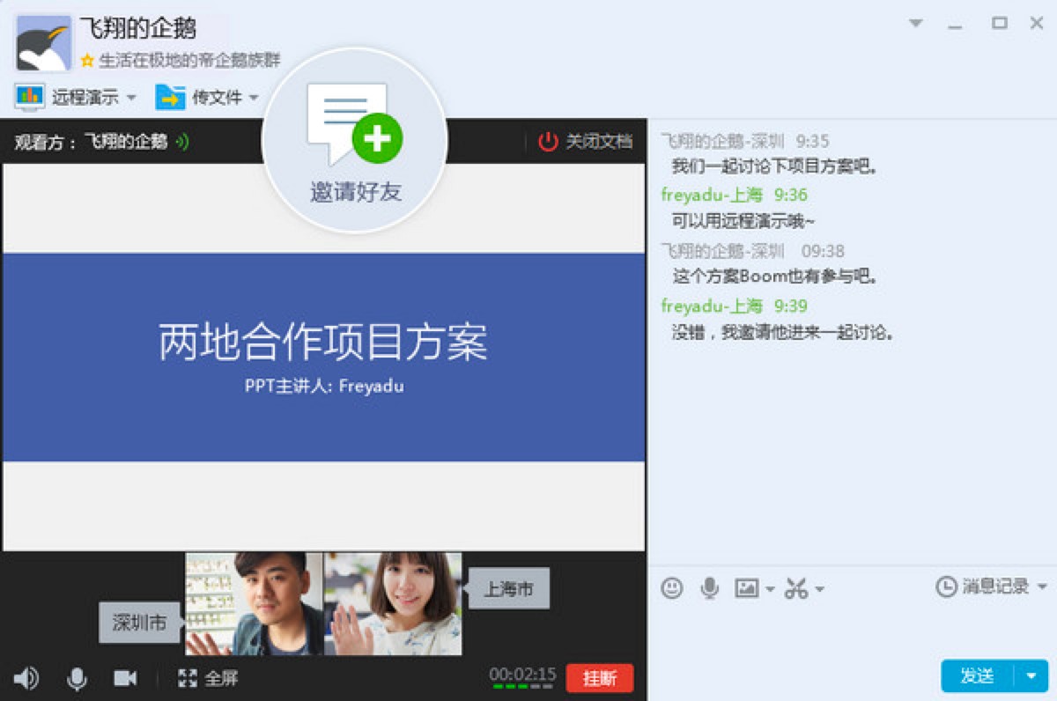The height and width of the screenshot is (701, 1057).
Task: Mute the speaker in the bottom control bar
Action: [x=26, y=678]
